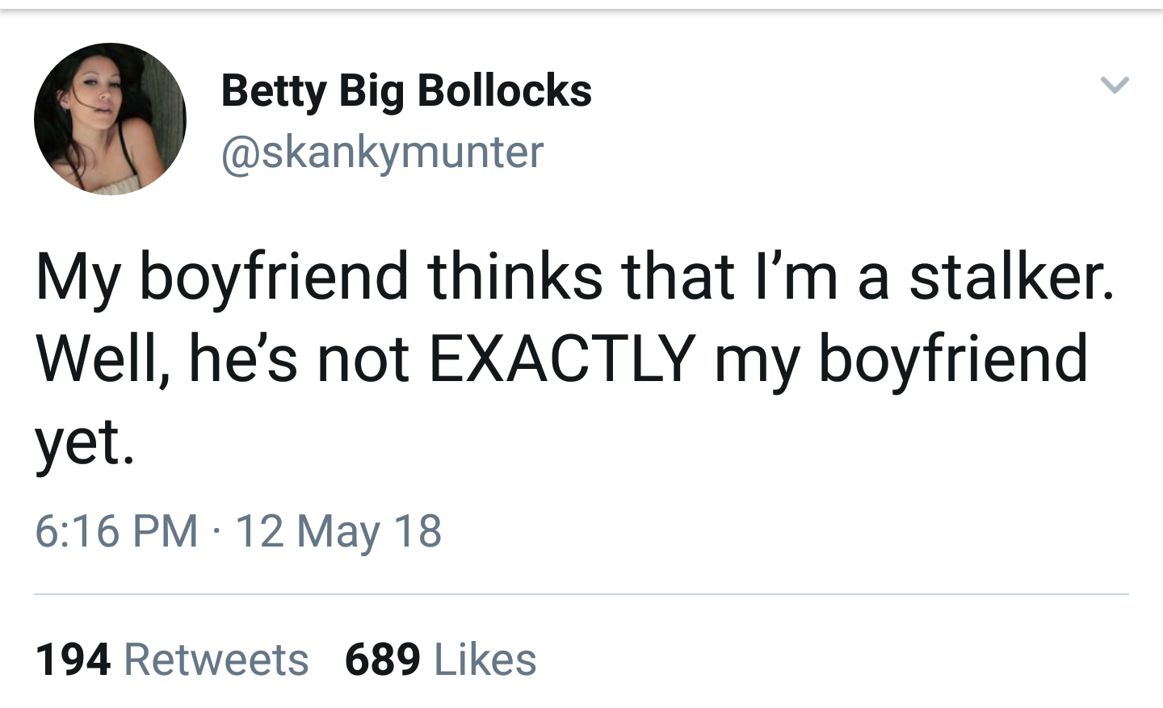Click the @skankymunter handle
The image size is (1163, 708).
click(x=382, y=152)
